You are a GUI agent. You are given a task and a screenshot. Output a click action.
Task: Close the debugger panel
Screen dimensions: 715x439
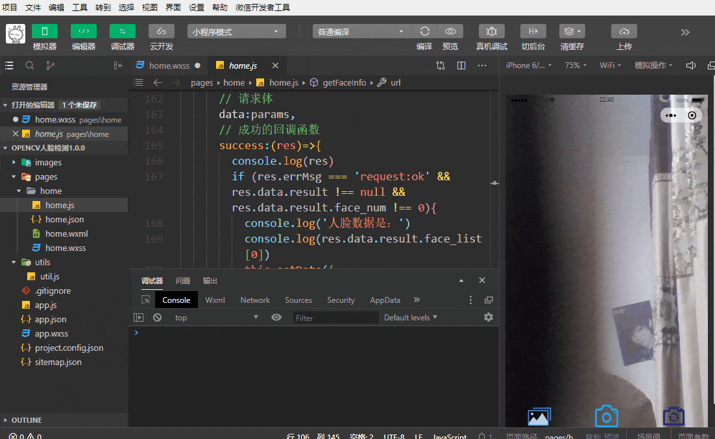(x=482, y=280)
